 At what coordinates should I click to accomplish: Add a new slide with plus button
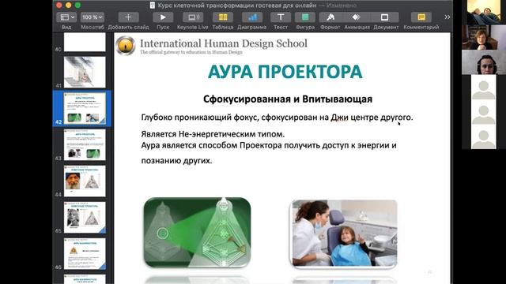point(128,17)
